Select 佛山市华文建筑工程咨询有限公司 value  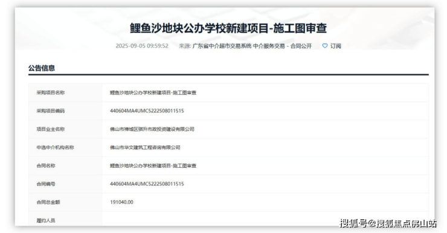[145, 147]
